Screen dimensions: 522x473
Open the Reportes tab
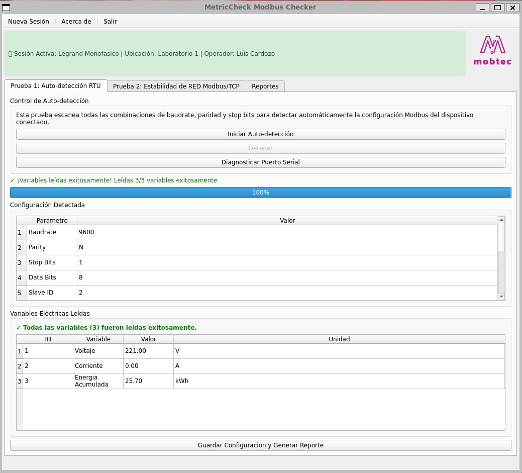[265, 86]
